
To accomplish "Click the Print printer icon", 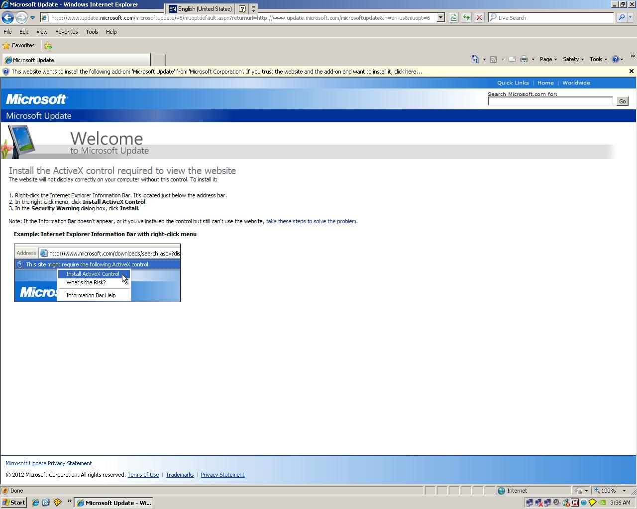I will [524, 60].
